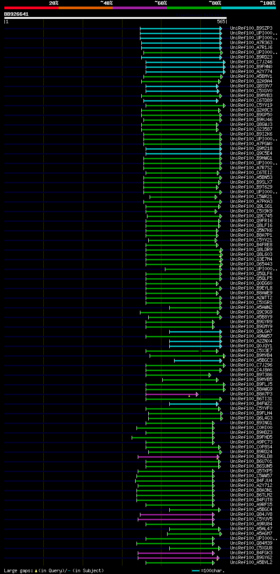This screenshot has width=280, height=574.
Task: Click the label UniRef100_Q0DG60
Action: click(251, 283)
